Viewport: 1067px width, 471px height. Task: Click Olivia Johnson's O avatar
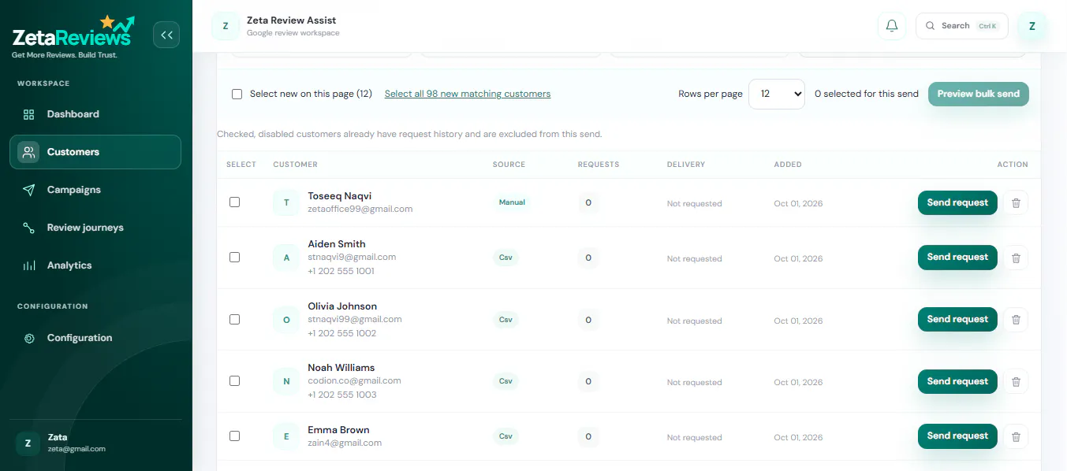point(286,320)
